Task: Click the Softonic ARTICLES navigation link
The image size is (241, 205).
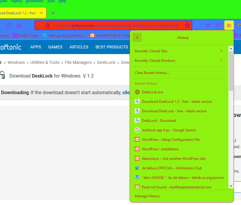Action: point(79,47)
